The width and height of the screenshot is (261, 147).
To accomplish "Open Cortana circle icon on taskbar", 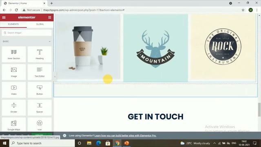I will [x=80, y=143].
